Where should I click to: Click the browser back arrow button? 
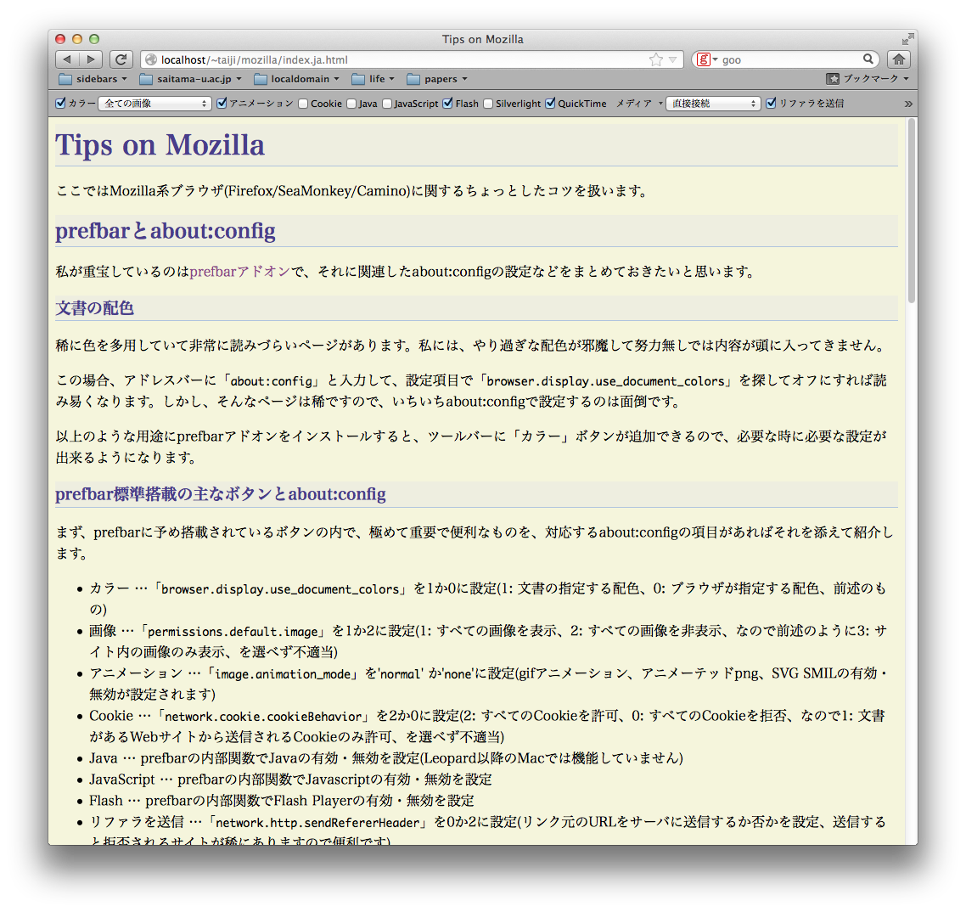coord(67,59)
